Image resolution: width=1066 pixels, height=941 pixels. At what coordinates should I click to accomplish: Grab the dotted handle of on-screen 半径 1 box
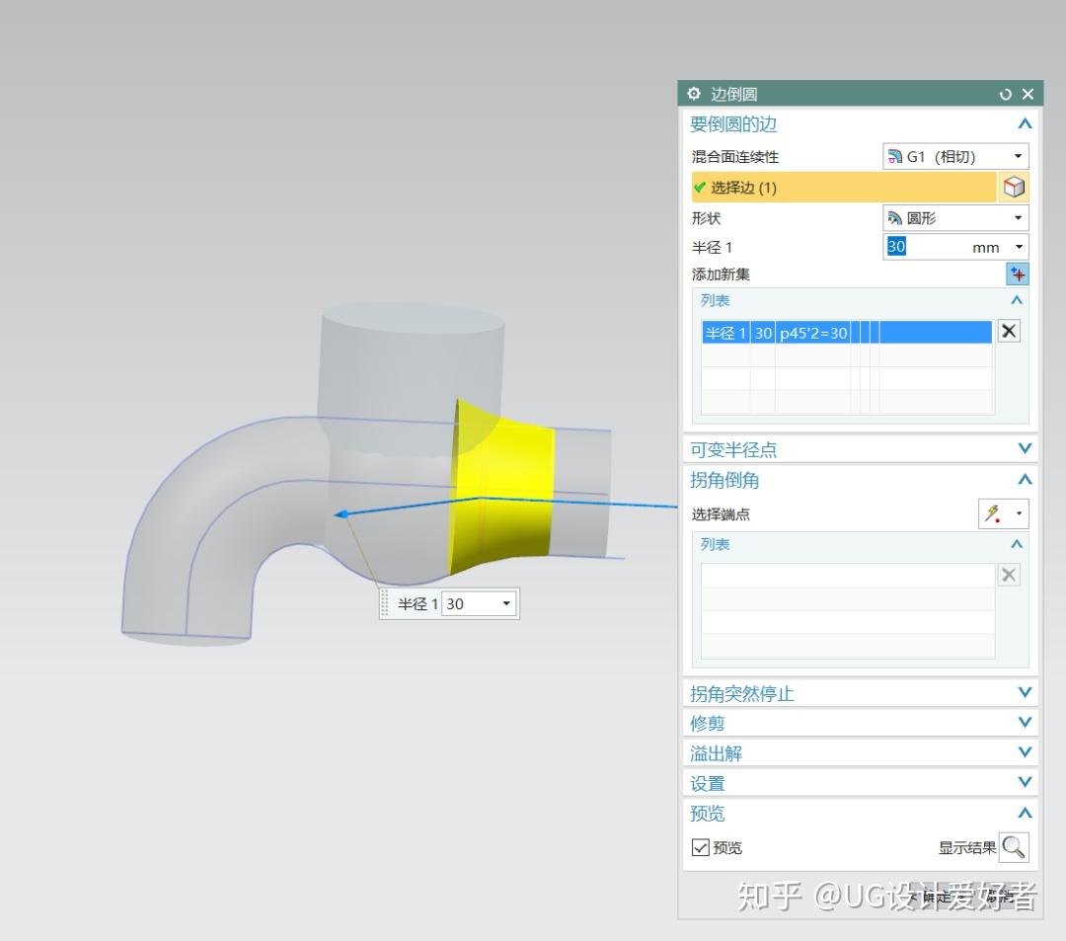coord(385,603)
